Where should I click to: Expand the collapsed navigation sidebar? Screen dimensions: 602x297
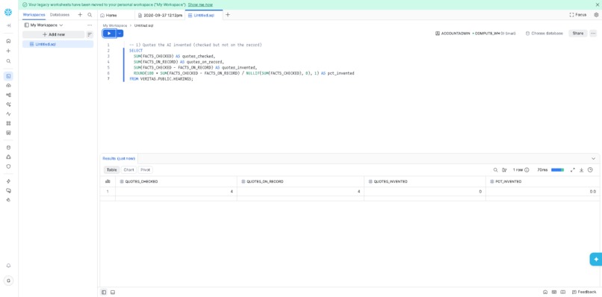point(8,25)
